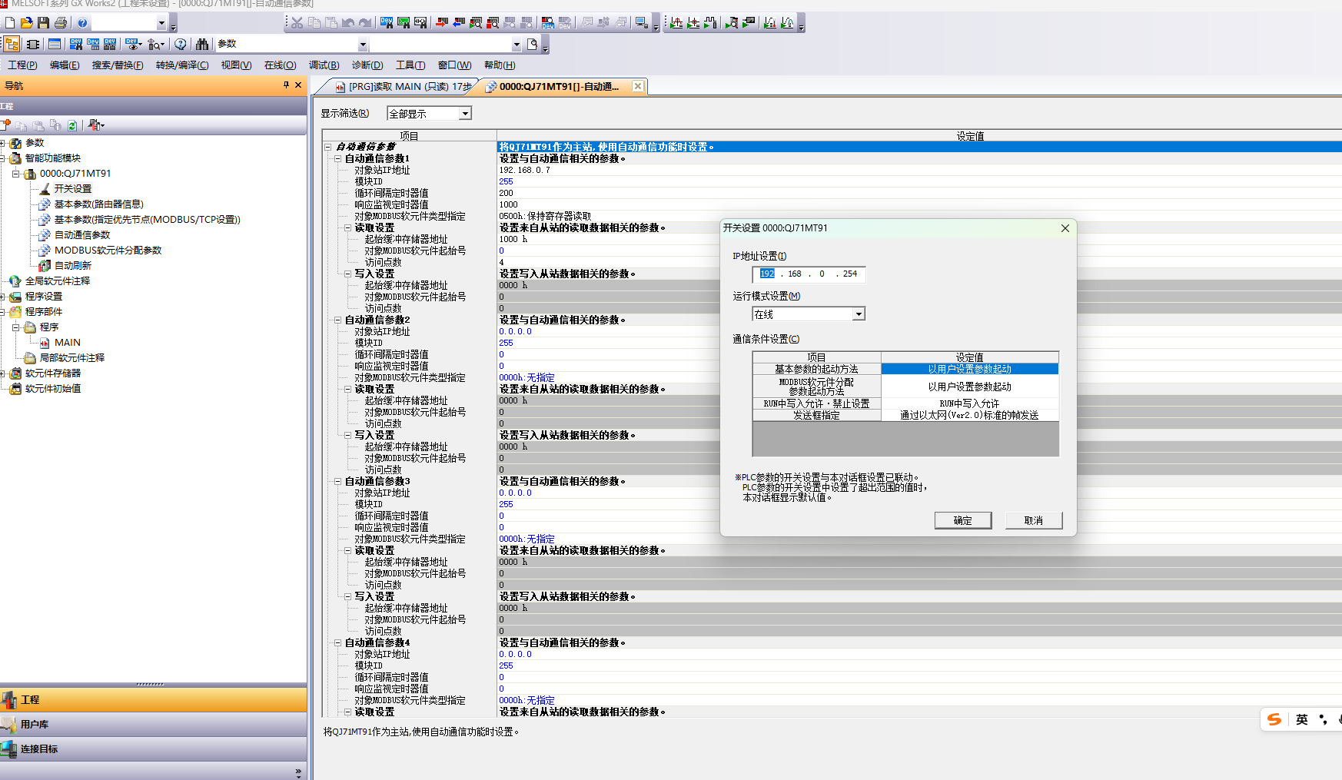Select 自动刷新 in the navigation tree
Screen dimensions: 1342x780
[72, 266]
